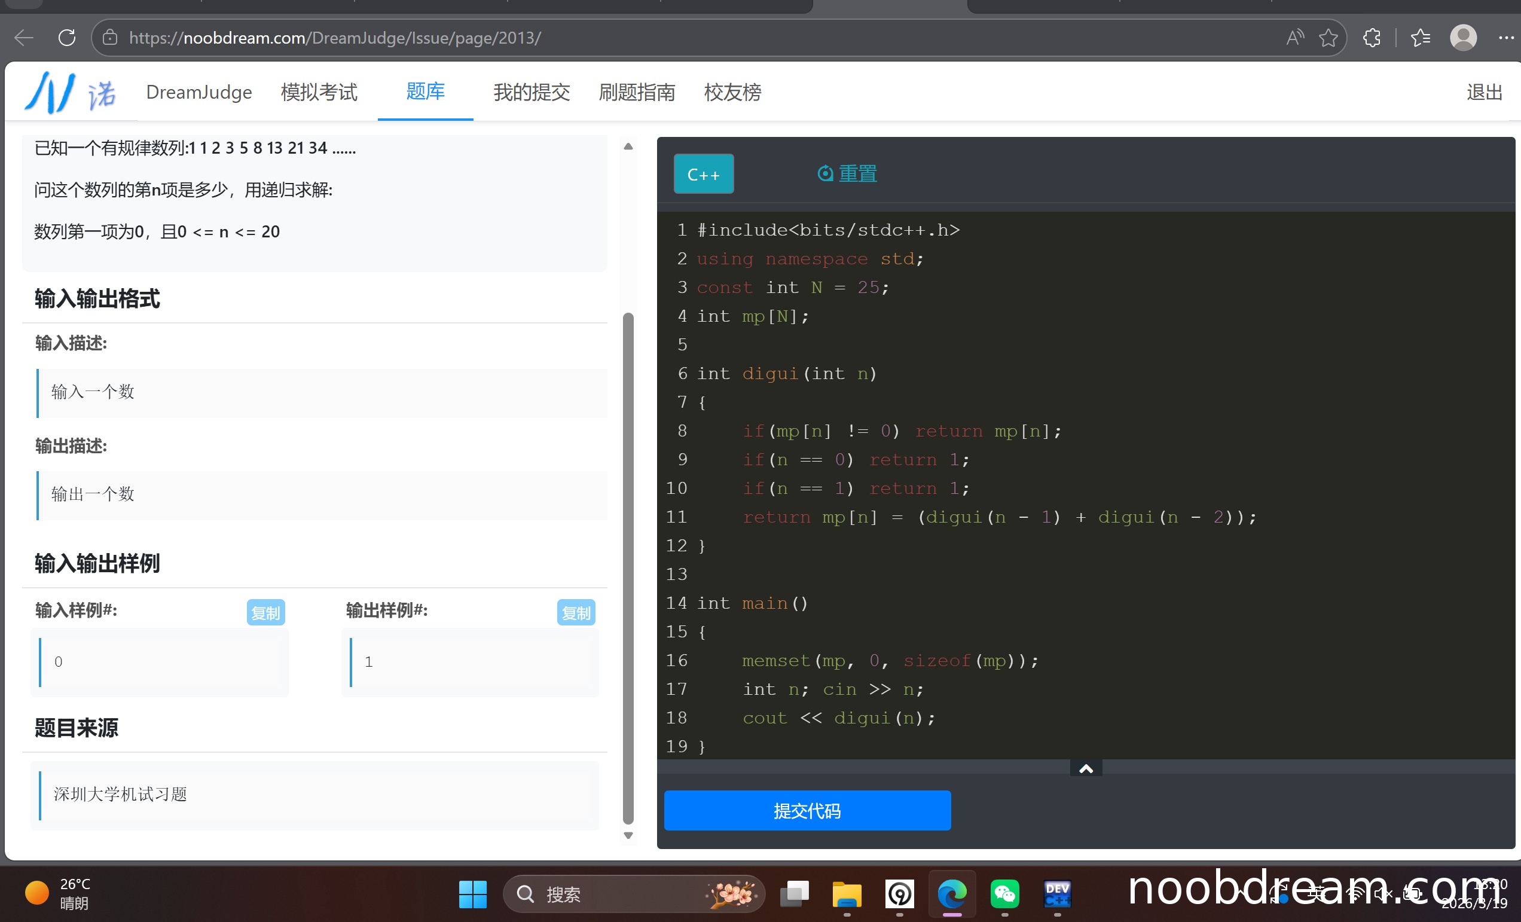The image size is (1521, 922).
Task: Open the 模拟考试 menu item
Action: pyautogui.click(x=319, y=93)
